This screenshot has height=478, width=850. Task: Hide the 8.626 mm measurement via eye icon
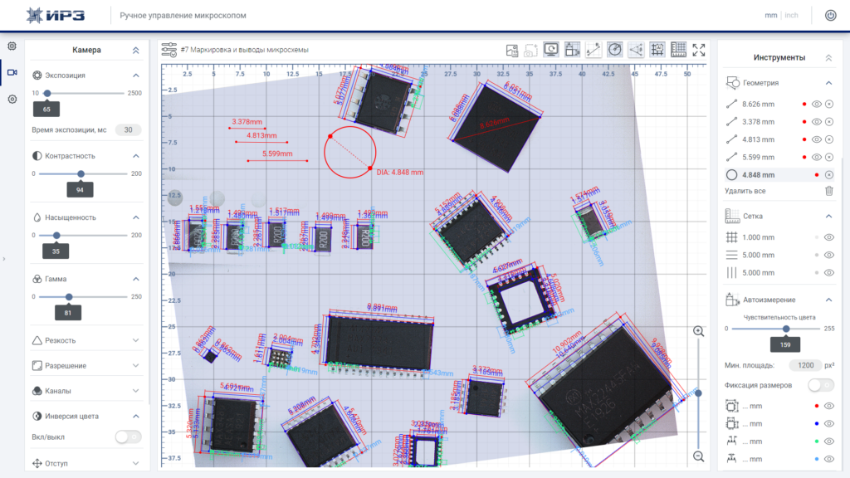(x=817, y=104)
